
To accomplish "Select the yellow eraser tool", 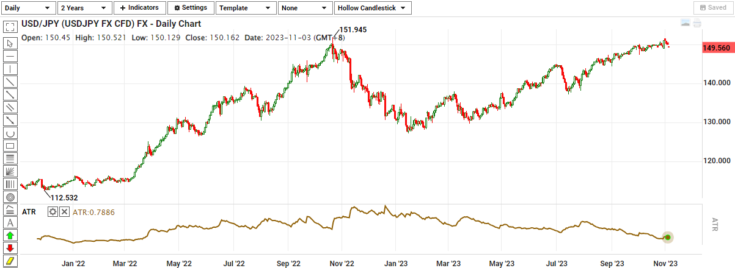I will coord(10,261).
